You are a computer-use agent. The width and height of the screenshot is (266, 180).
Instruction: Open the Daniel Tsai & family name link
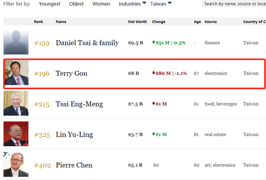87,43
